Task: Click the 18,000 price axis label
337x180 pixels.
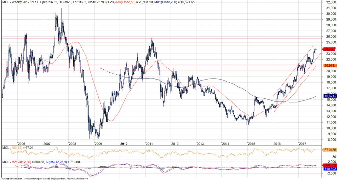Action: (330, 82)
